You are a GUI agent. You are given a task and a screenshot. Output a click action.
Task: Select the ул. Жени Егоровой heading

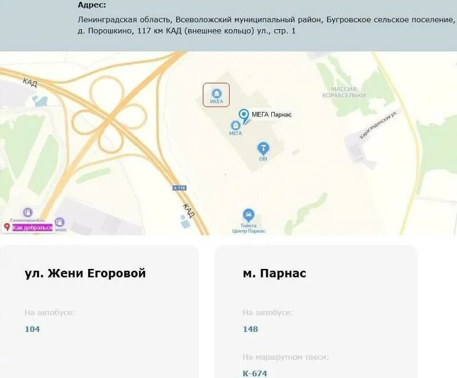click(x=85, y=274)
